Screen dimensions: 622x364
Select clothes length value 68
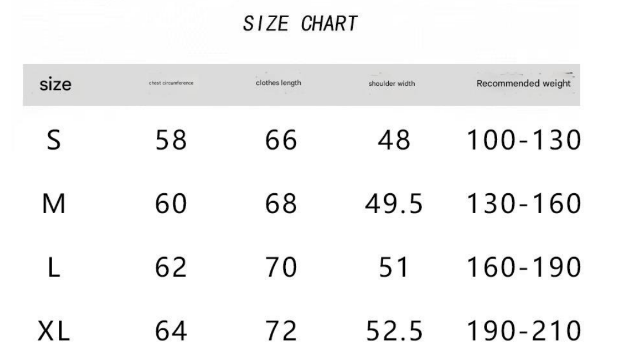(x=281, y=205)
